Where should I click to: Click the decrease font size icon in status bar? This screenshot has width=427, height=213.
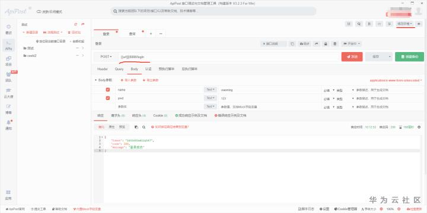pos(381,209)
